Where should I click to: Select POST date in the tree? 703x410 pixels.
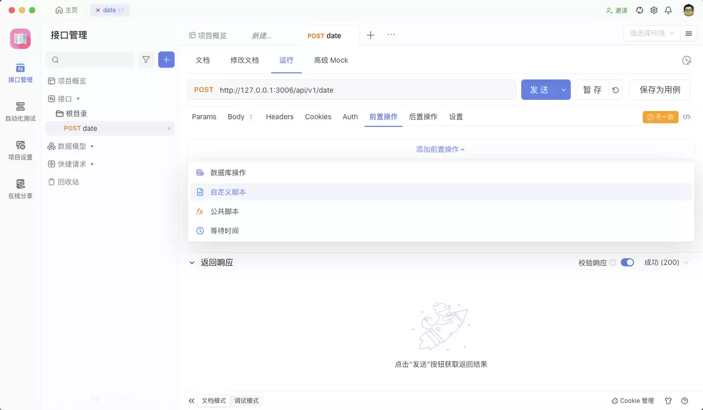click(110, 128)
